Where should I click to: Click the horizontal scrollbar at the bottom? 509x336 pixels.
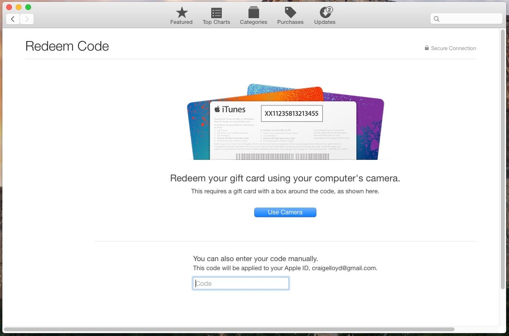[229, 329]
